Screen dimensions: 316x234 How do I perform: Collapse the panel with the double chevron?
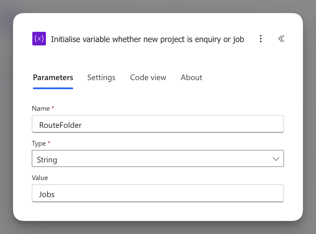pos(281,39)
